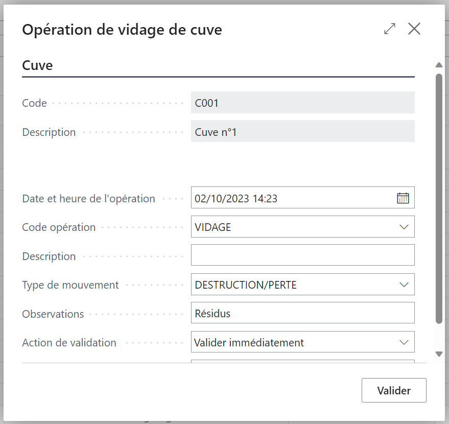
Task: Click the Observations field containing Résidus
Action: pos(303,313)
